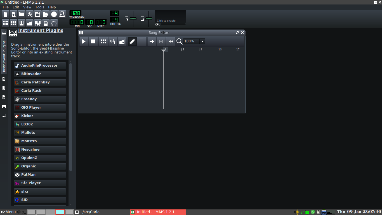This screenshot has width=382, height=215.
Task: Select the Carla Rack plugin
Action: tap(40, 91)
